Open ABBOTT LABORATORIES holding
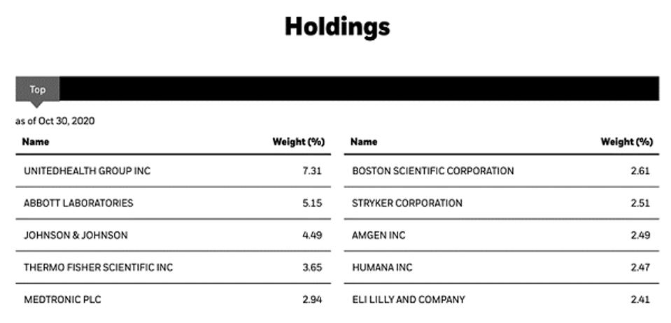 [x=78, y=203]
